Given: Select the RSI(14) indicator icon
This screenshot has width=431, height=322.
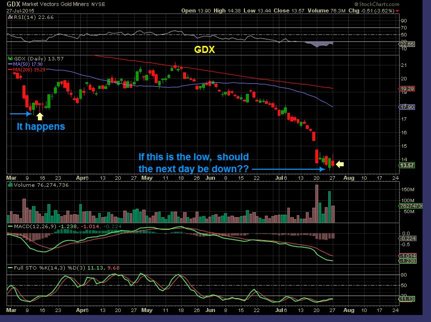Looking at the screenshot, I should click(x=10, y=17).
